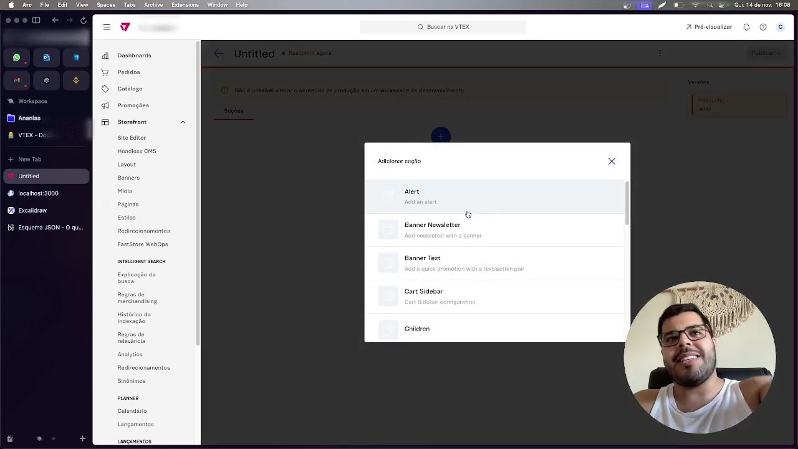The height and width of the screenshot is (449, 798).
Task: Open the WhatsApp pinned tab
Action: [17, 57]
